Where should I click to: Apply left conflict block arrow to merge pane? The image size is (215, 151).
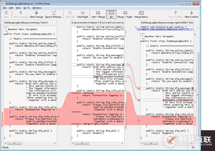(58, 117)
